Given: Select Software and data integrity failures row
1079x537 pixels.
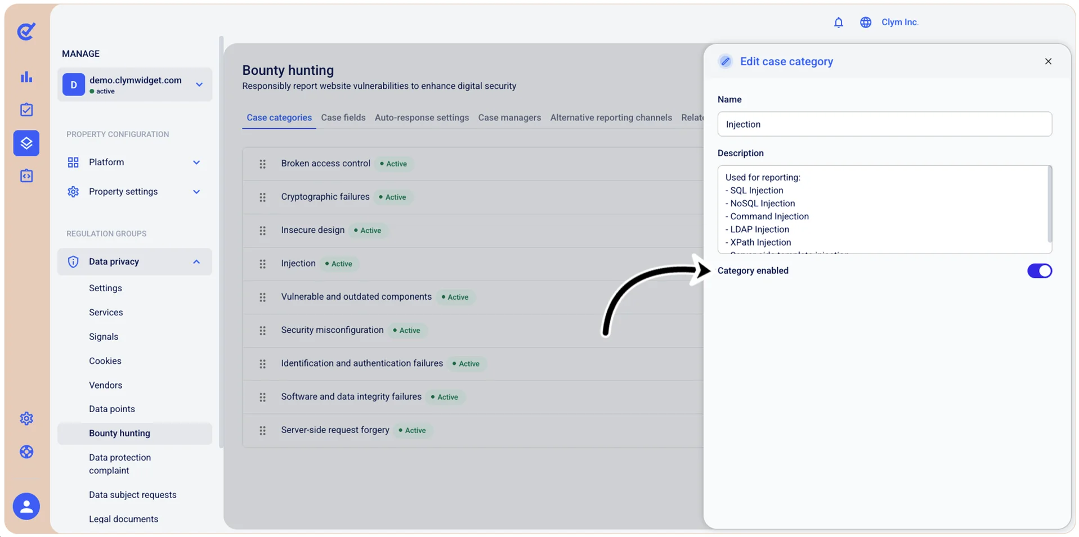Looking at the screenshot, I should (473, 397).
